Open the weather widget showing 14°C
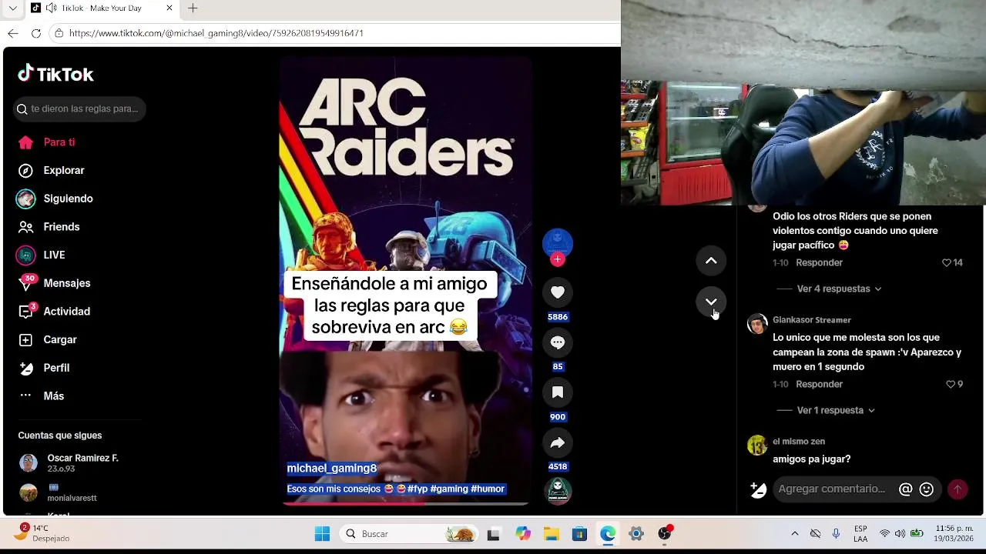986x554 pixels. point(43,533)
